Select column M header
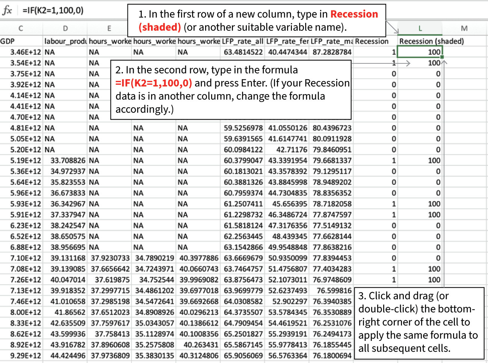The height and width of the screenshot is (363, 488). coord(464,28)
